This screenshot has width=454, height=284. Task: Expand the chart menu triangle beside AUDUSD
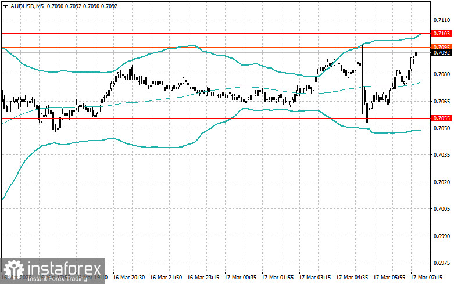click(5, 6)
